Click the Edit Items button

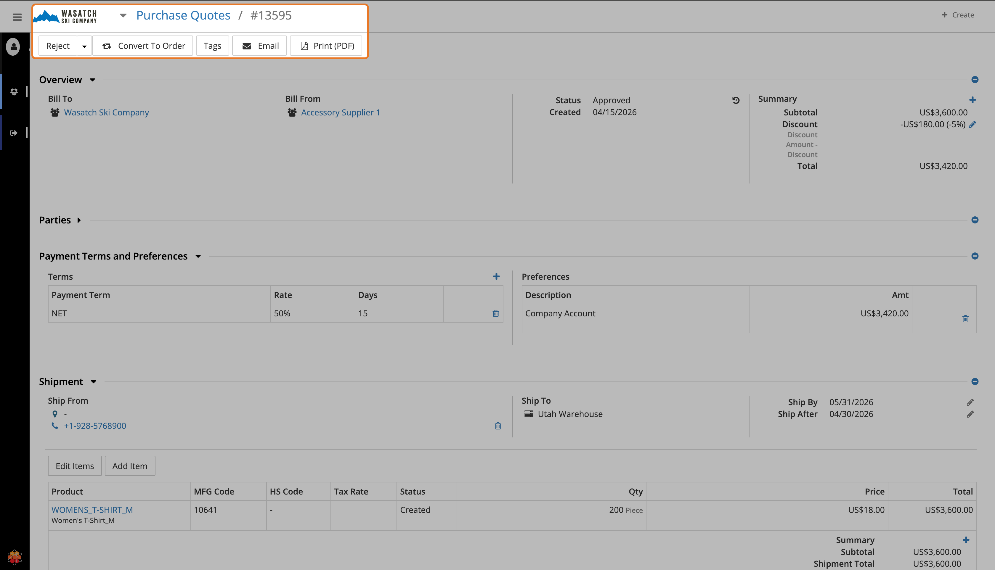point(75,466)
